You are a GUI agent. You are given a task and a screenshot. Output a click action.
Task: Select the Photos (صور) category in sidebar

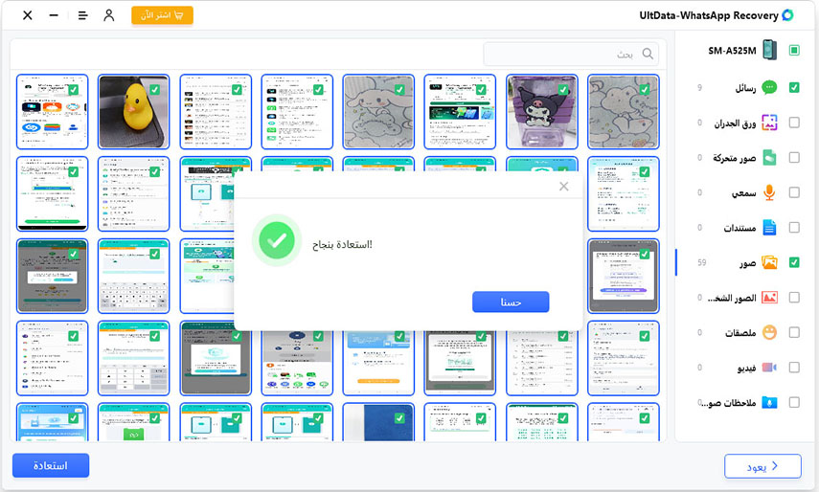744,262
